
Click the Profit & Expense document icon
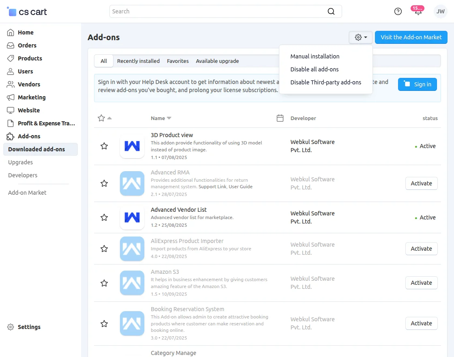[x=11, y=123]
